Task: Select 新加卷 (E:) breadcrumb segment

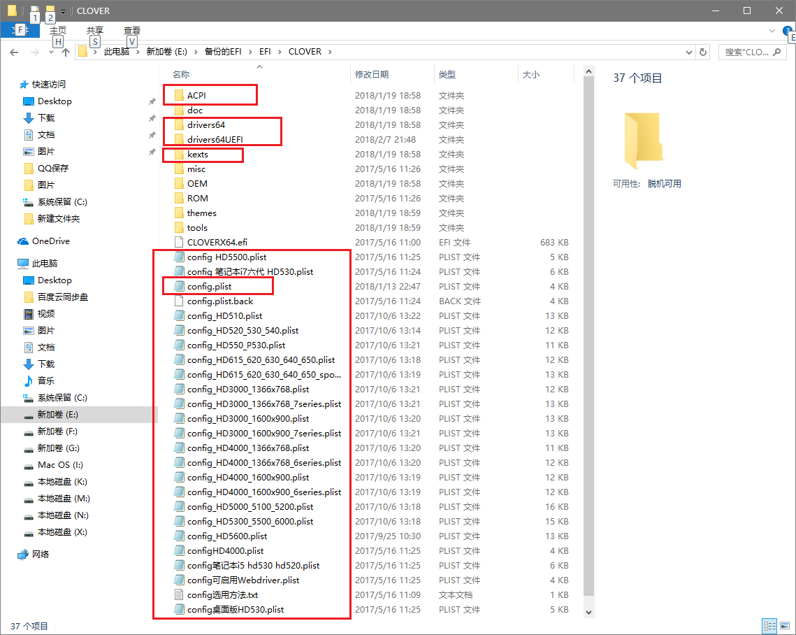Action: click(x=166, y=52)
